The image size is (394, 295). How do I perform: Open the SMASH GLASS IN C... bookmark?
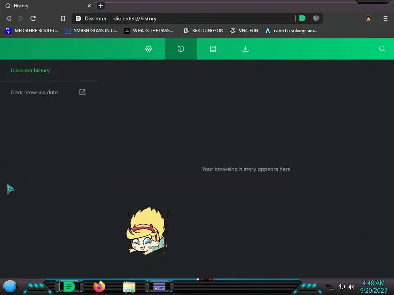[91, 31]
